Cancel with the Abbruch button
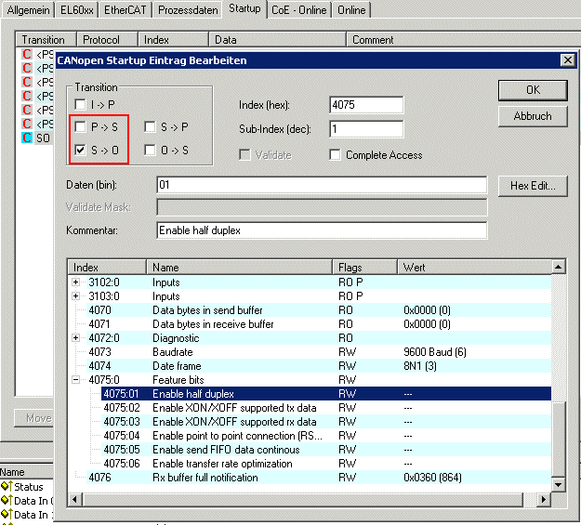Screen dimensions: 581x525 tap(533, 116)
